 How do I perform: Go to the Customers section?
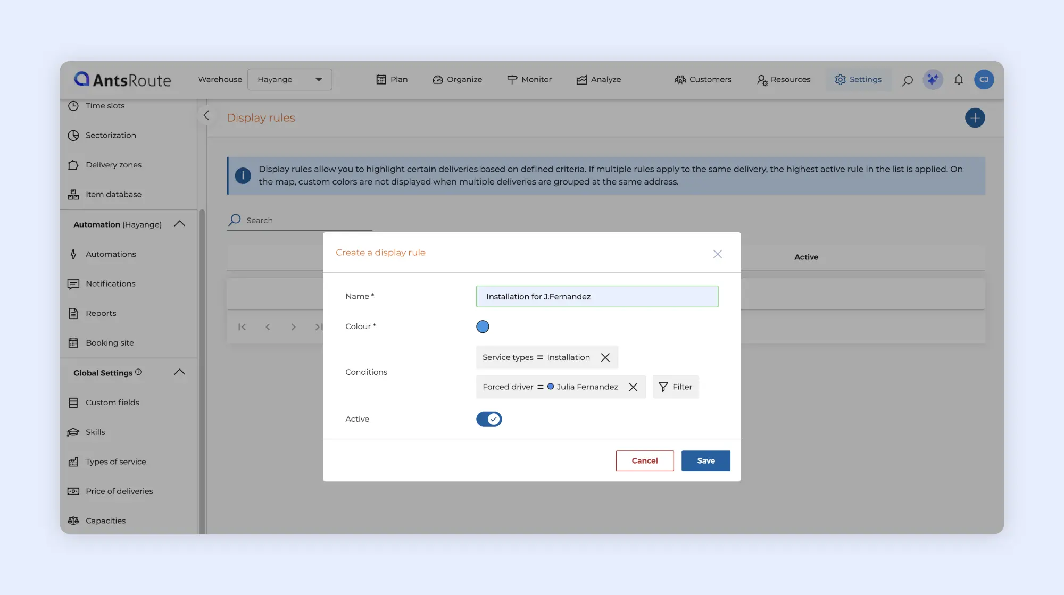[703, 80]
